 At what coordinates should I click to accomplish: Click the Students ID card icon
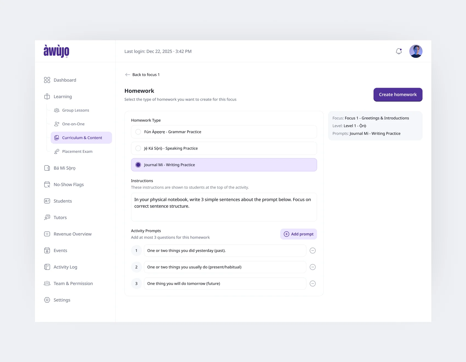tap(47, 201)
